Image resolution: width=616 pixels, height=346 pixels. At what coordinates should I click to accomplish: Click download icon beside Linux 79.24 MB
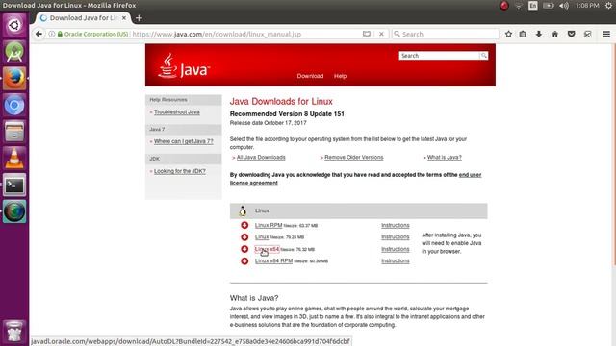[244, 237]
